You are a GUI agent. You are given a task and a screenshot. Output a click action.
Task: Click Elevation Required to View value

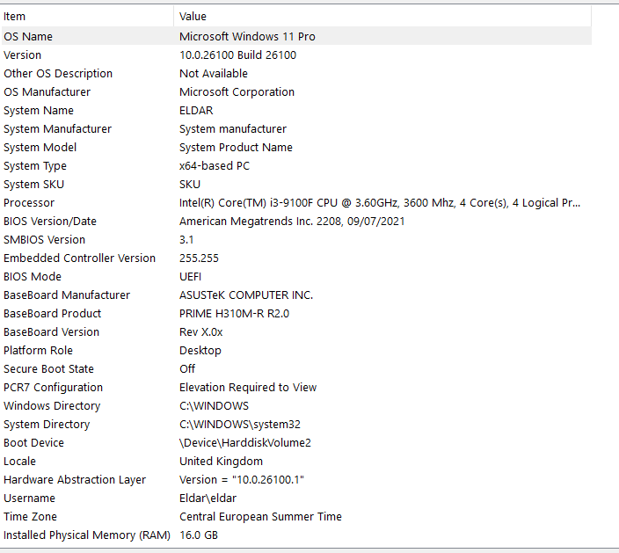(x=248, y=387)
